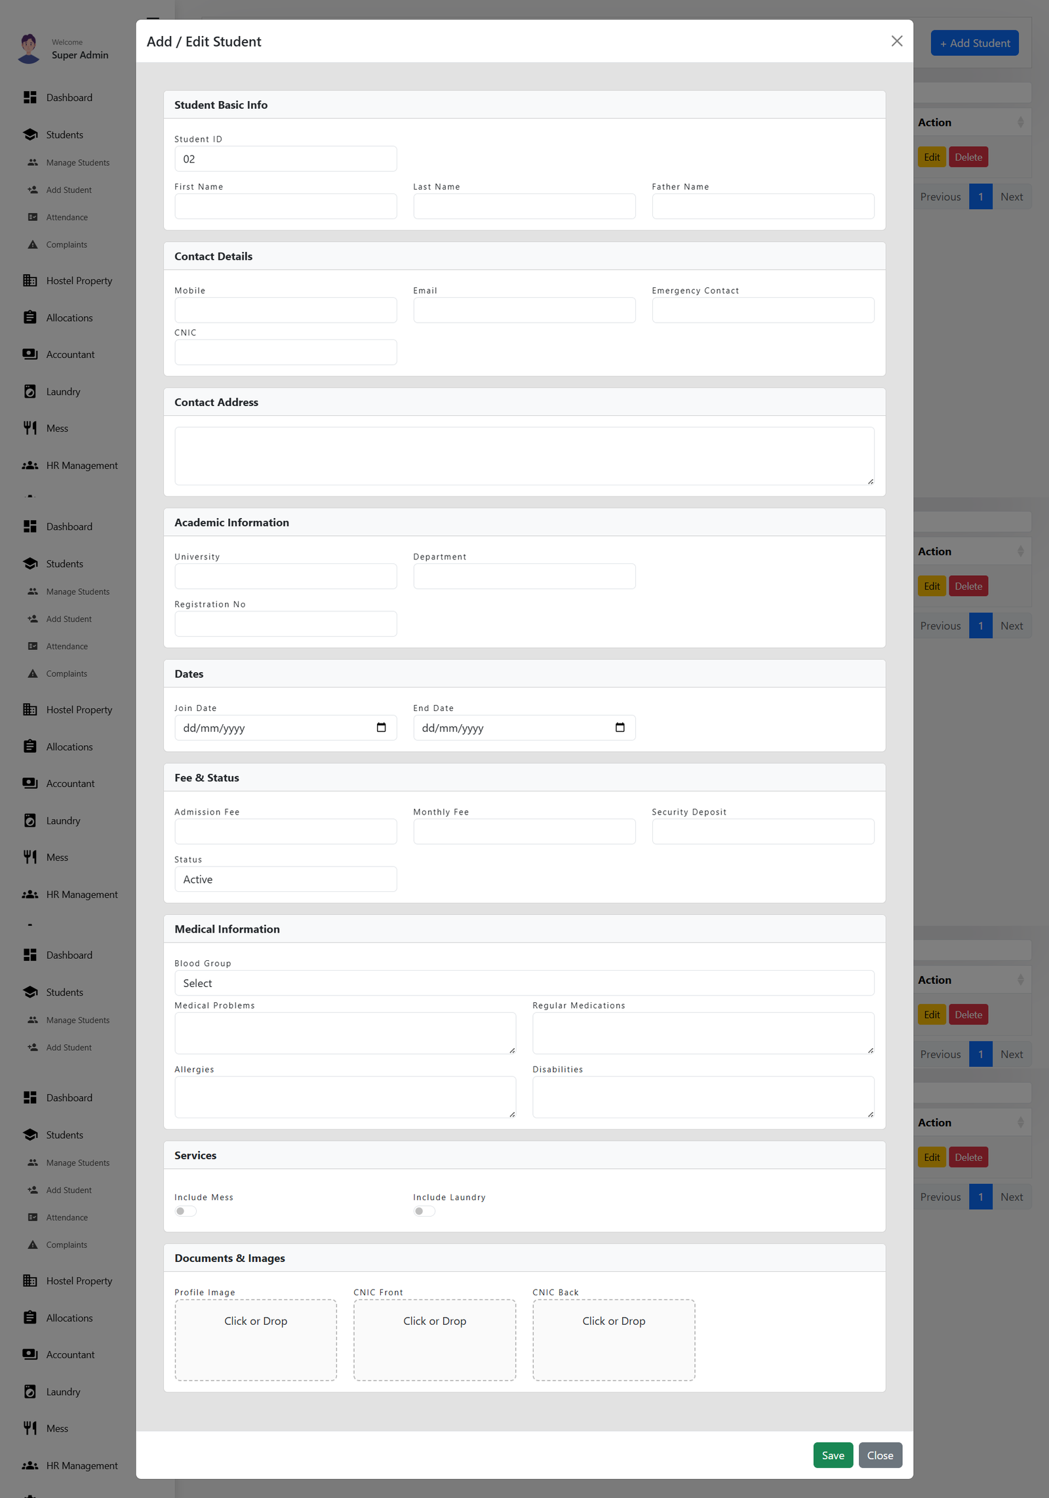
Task: Click the + Add Student button behind the dialog
Action: pyautogui.click(x=974, y=43)
